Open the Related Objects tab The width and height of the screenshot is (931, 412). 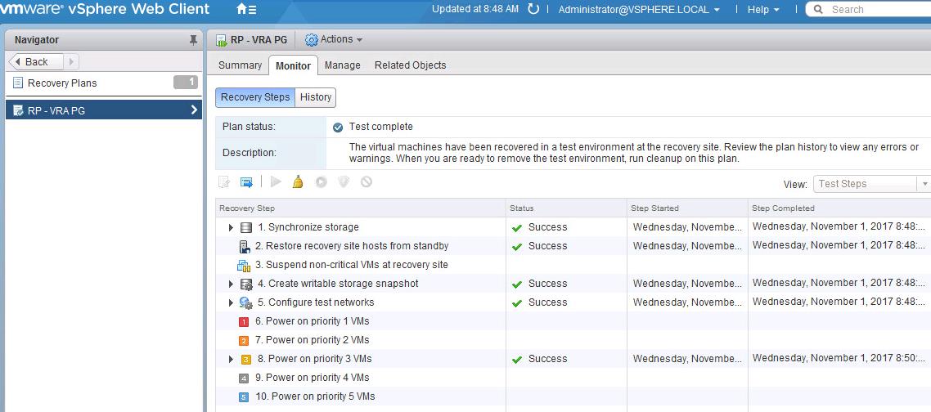pos(411,65)
